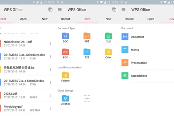The height and width of the screenshot is (116, 174).
Task: Switch to Open tab in right screen
Action: (x=151, y=19)
